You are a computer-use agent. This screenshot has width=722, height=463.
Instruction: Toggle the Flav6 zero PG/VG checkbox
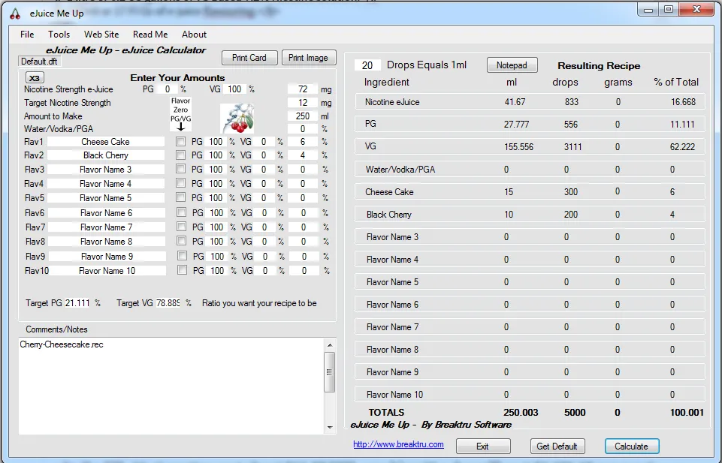tap(181, 212)
